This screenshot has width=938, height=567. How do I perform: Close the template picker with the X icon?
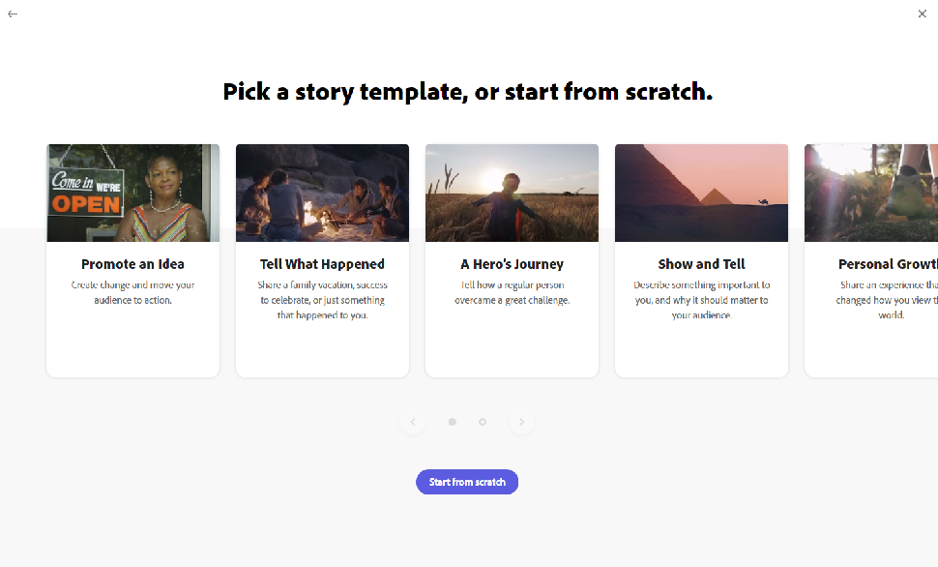click(922, 14)
